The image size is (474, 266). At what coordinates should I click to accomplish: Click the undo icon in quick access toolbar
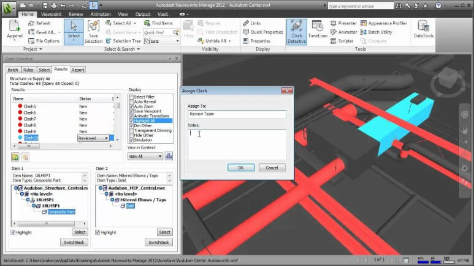tap(63, 6)
